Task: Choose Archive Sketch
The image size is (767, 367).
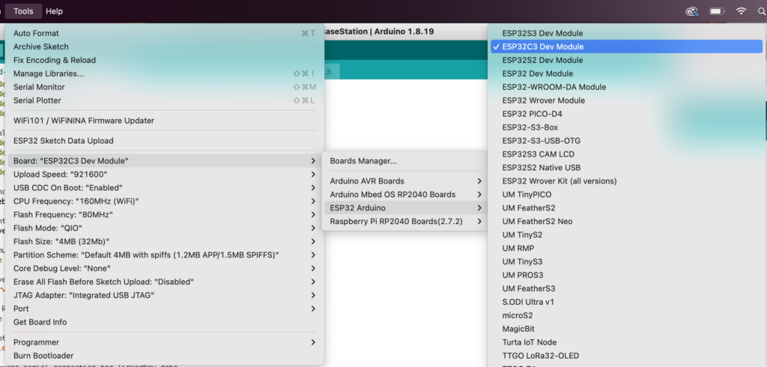Action: (x=164, y=46)
